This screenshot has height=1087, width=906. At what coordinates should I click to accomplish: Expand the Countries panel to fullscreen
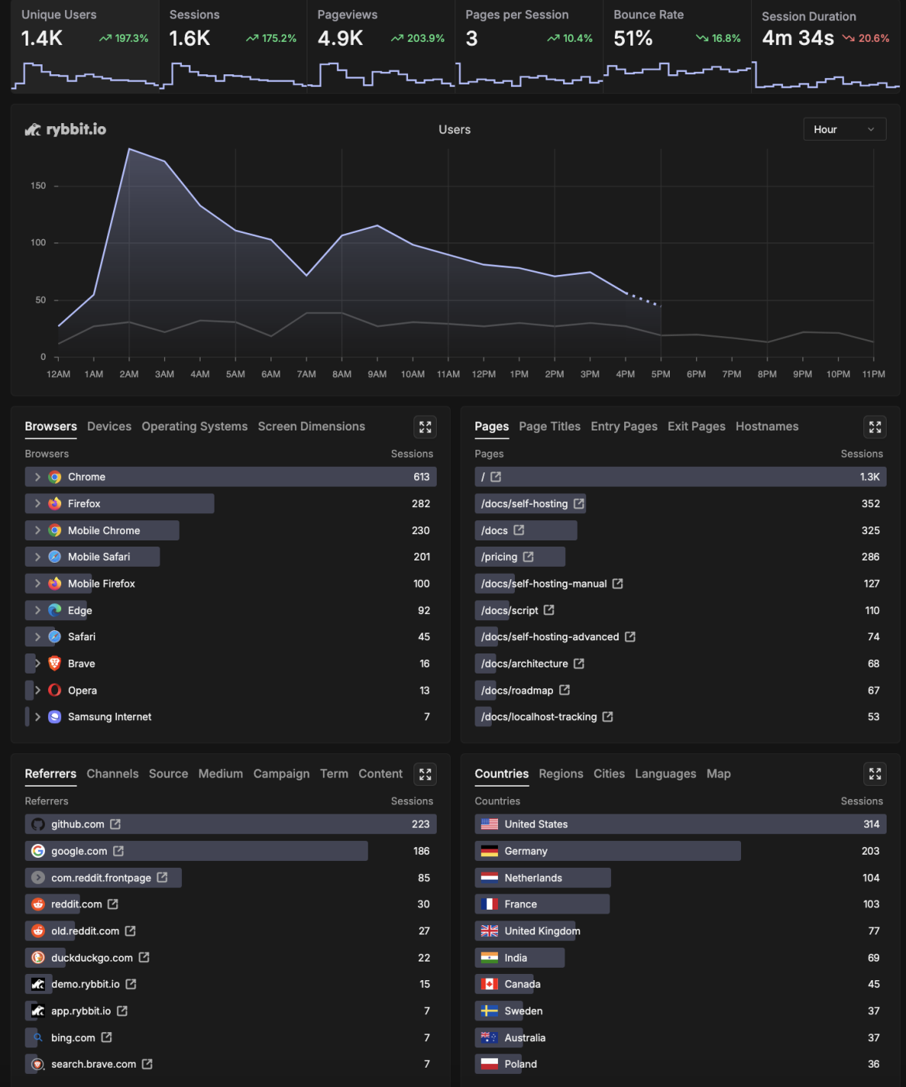pyautogui.click(x=875, y=773)
